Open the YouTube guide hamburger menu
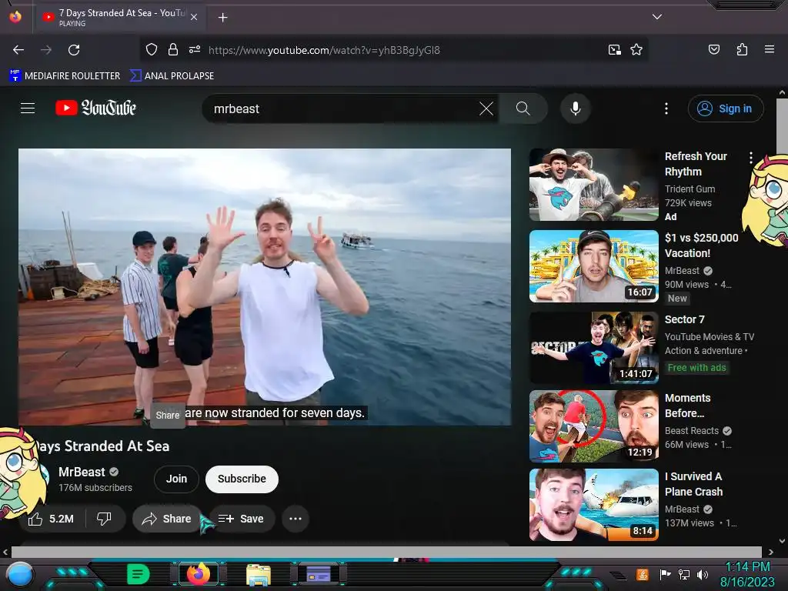The image size is (788, 591). click(28, 108)
